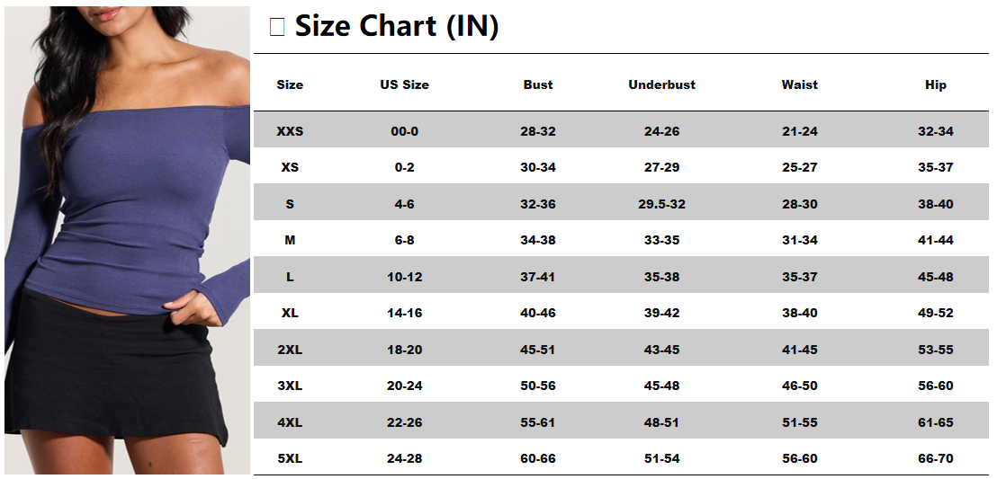Select the XS size row label
Image resolution: width=997 pixels, height=479 pixels.
pos(290,167)
